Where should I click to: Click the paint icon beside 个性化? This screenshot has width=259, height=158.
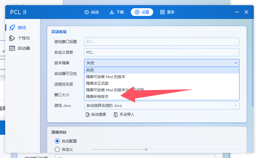tap(12, 38)
